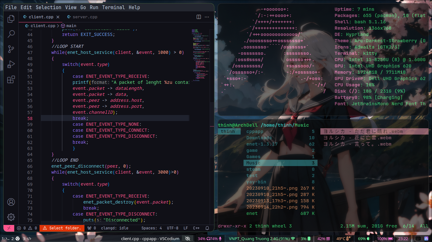The width and height of the screenshot is (432, 242).
Task: Toggle the crossed-eye icon in the bottom bar
Action: (x=188, y=239)
